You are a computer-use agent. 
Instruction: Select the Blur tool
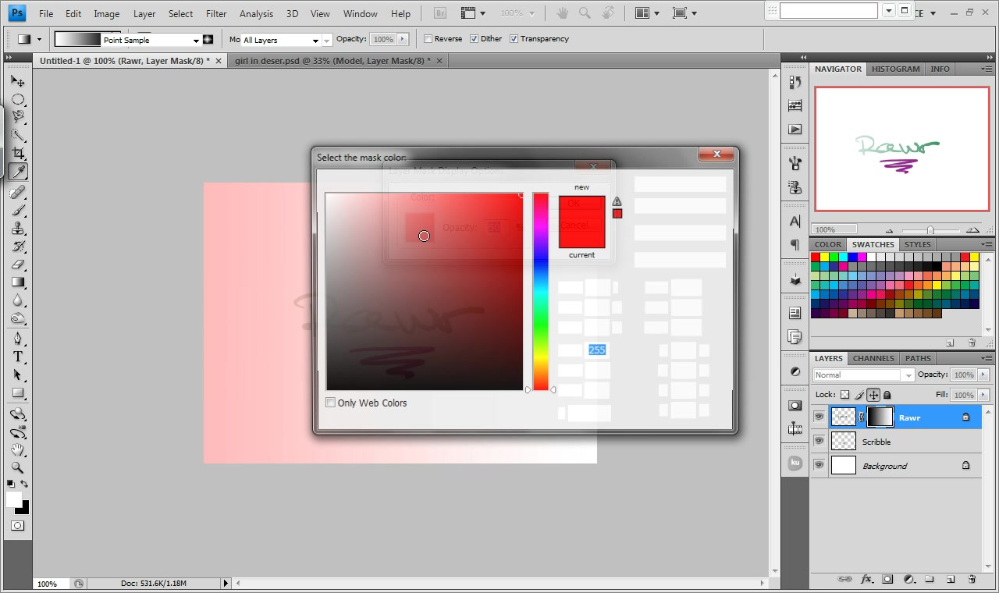(x=17, y=301)
